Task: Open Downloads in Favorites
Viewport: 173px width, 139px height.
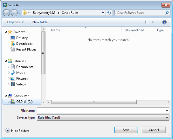Action: tap(25, 44)
